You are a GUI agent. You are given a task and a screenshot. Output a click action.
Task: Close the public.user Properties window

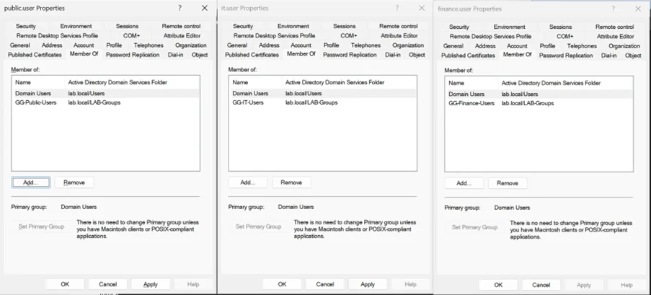pos(205,8)
